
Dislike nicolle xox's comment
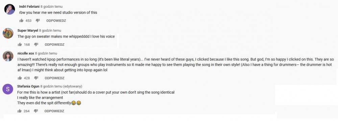pyautogui.click(x=36, y=78)
